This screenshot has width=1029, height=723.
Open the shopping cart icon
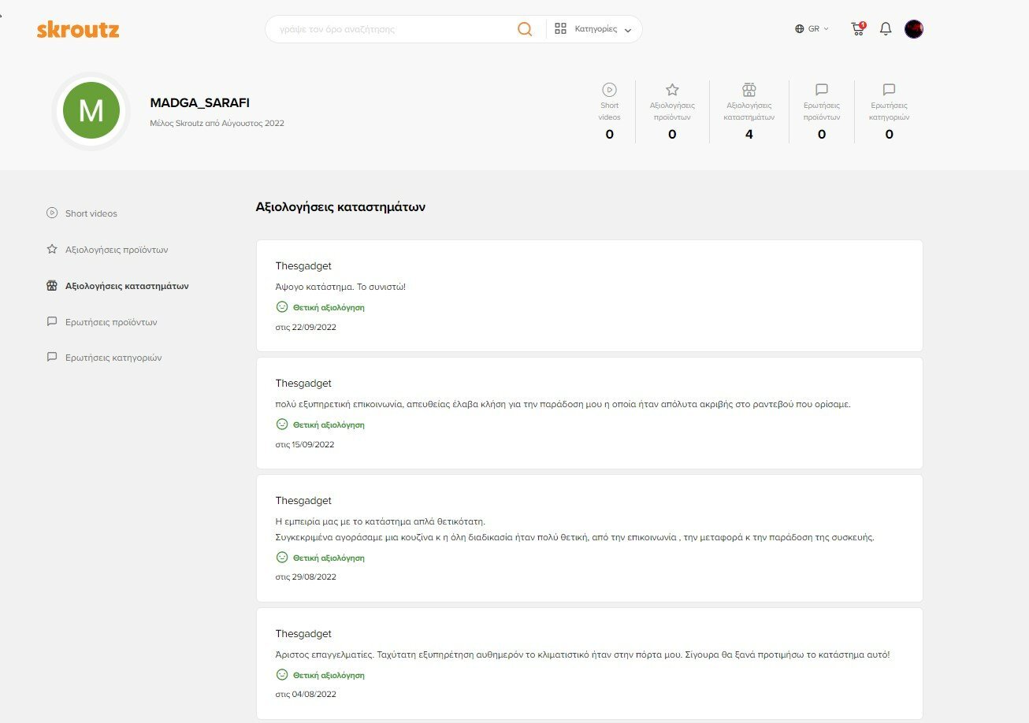858,29
